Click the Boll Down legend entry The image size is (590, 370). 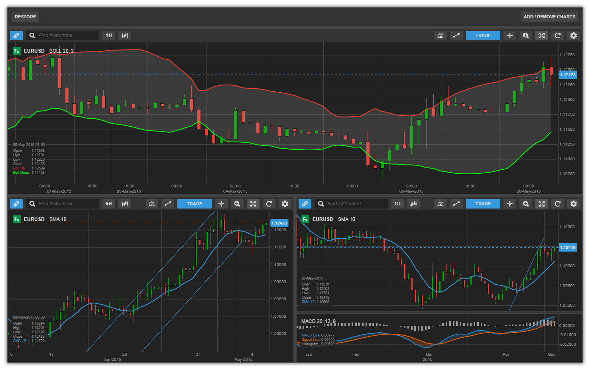click(x=21, y=173)
